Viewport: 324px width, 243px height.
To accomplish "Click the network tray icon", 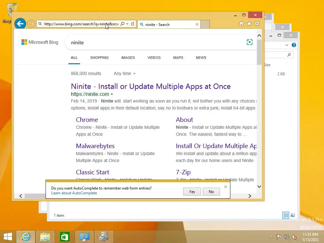I will [286, 237].
